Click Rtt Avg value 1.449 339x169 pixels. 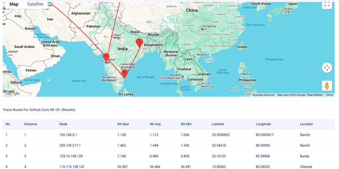point(154,145)
